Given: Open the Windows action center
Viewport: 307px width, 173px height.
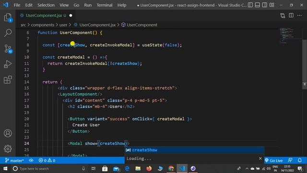Looking at the screenshot, I should click(300, 169).
